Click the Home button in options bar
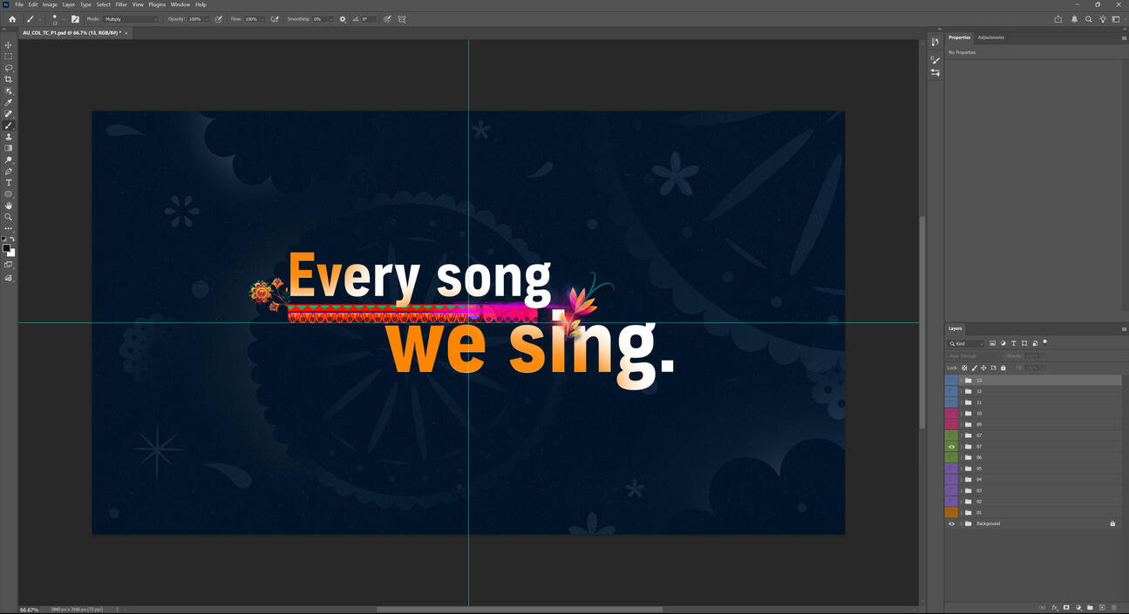Viewport: 1129px width, 614px height. pos(12,19)
